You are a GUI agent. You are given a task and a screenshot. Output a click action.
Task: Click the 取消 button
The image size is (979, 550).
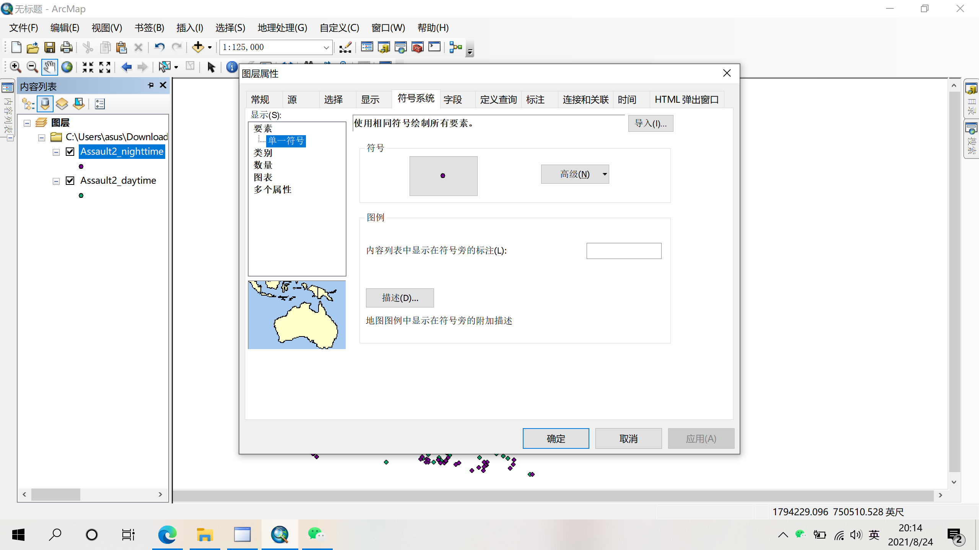tap(628, 438)
